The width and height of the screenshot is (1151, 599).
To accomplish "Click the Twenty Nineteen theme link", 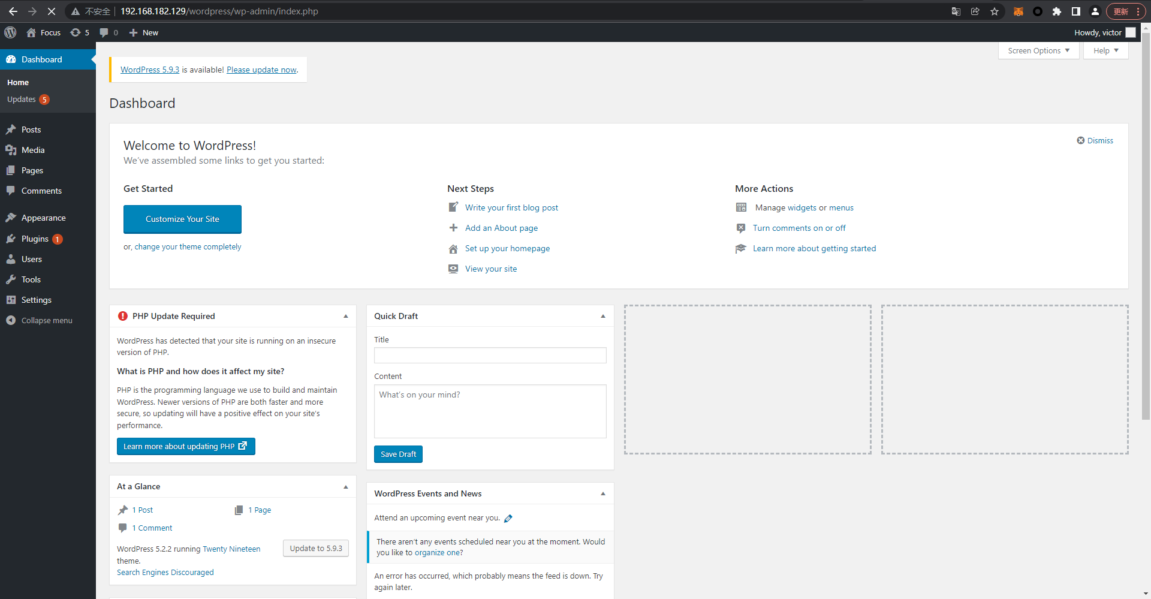I will pyautogui.click(x=231, y=549).
